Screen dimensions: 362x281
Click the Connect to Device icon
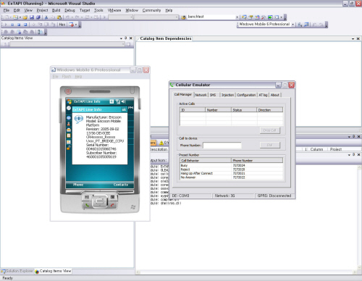[x=300, y=25]
